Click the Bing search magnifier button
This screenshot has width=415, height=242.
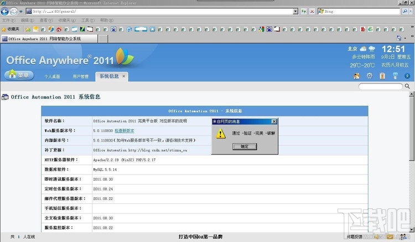pos(405,12)
